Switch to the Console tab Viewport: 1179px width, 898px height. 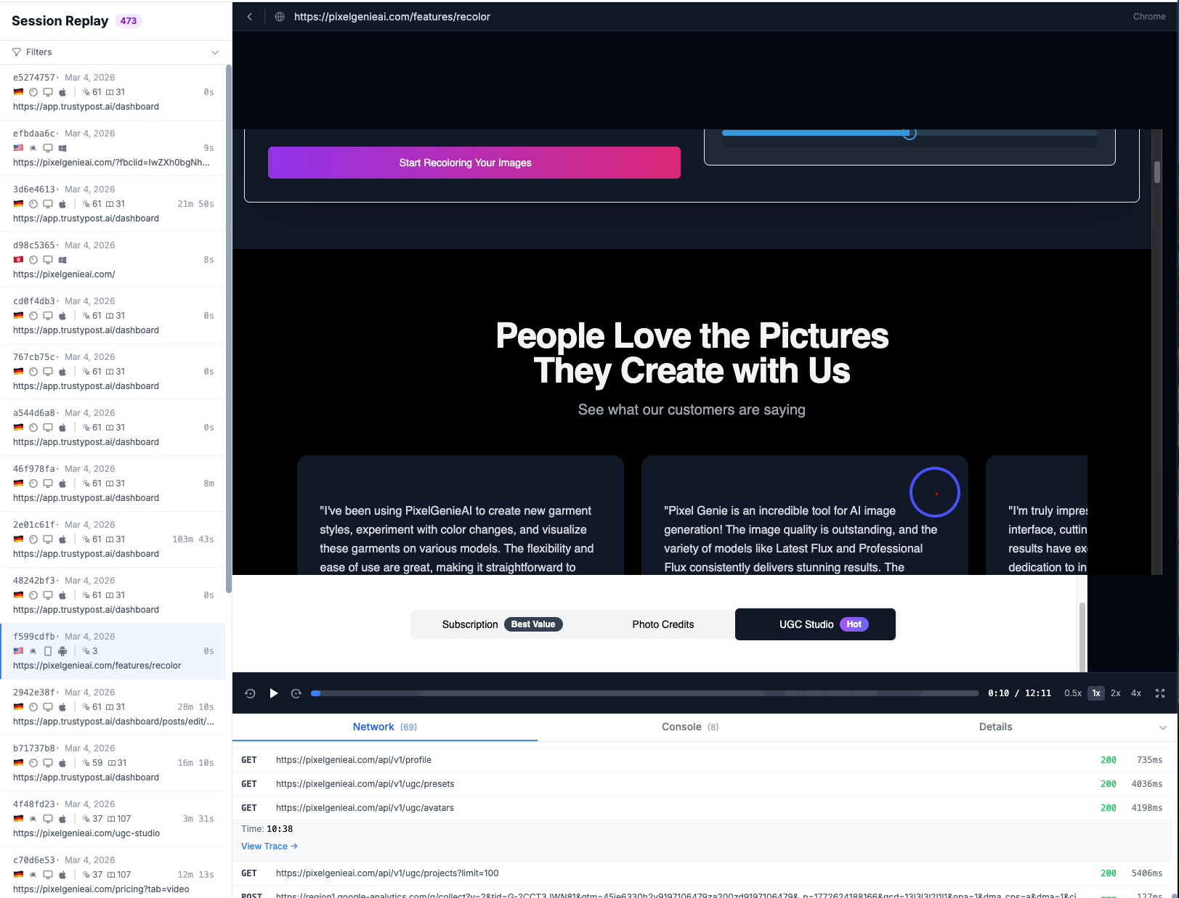coord(689,727)
